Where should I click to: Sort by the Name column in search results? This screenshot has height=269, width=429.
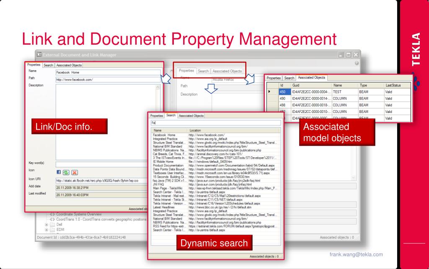(x=169, y=131)
